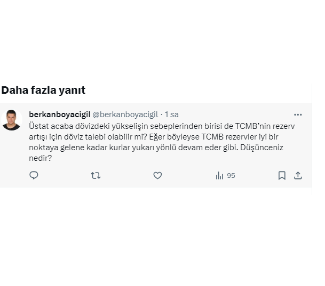Open the view analytics bar chart icon
This screenshot has width=325, height=286.
coord(219,175)
